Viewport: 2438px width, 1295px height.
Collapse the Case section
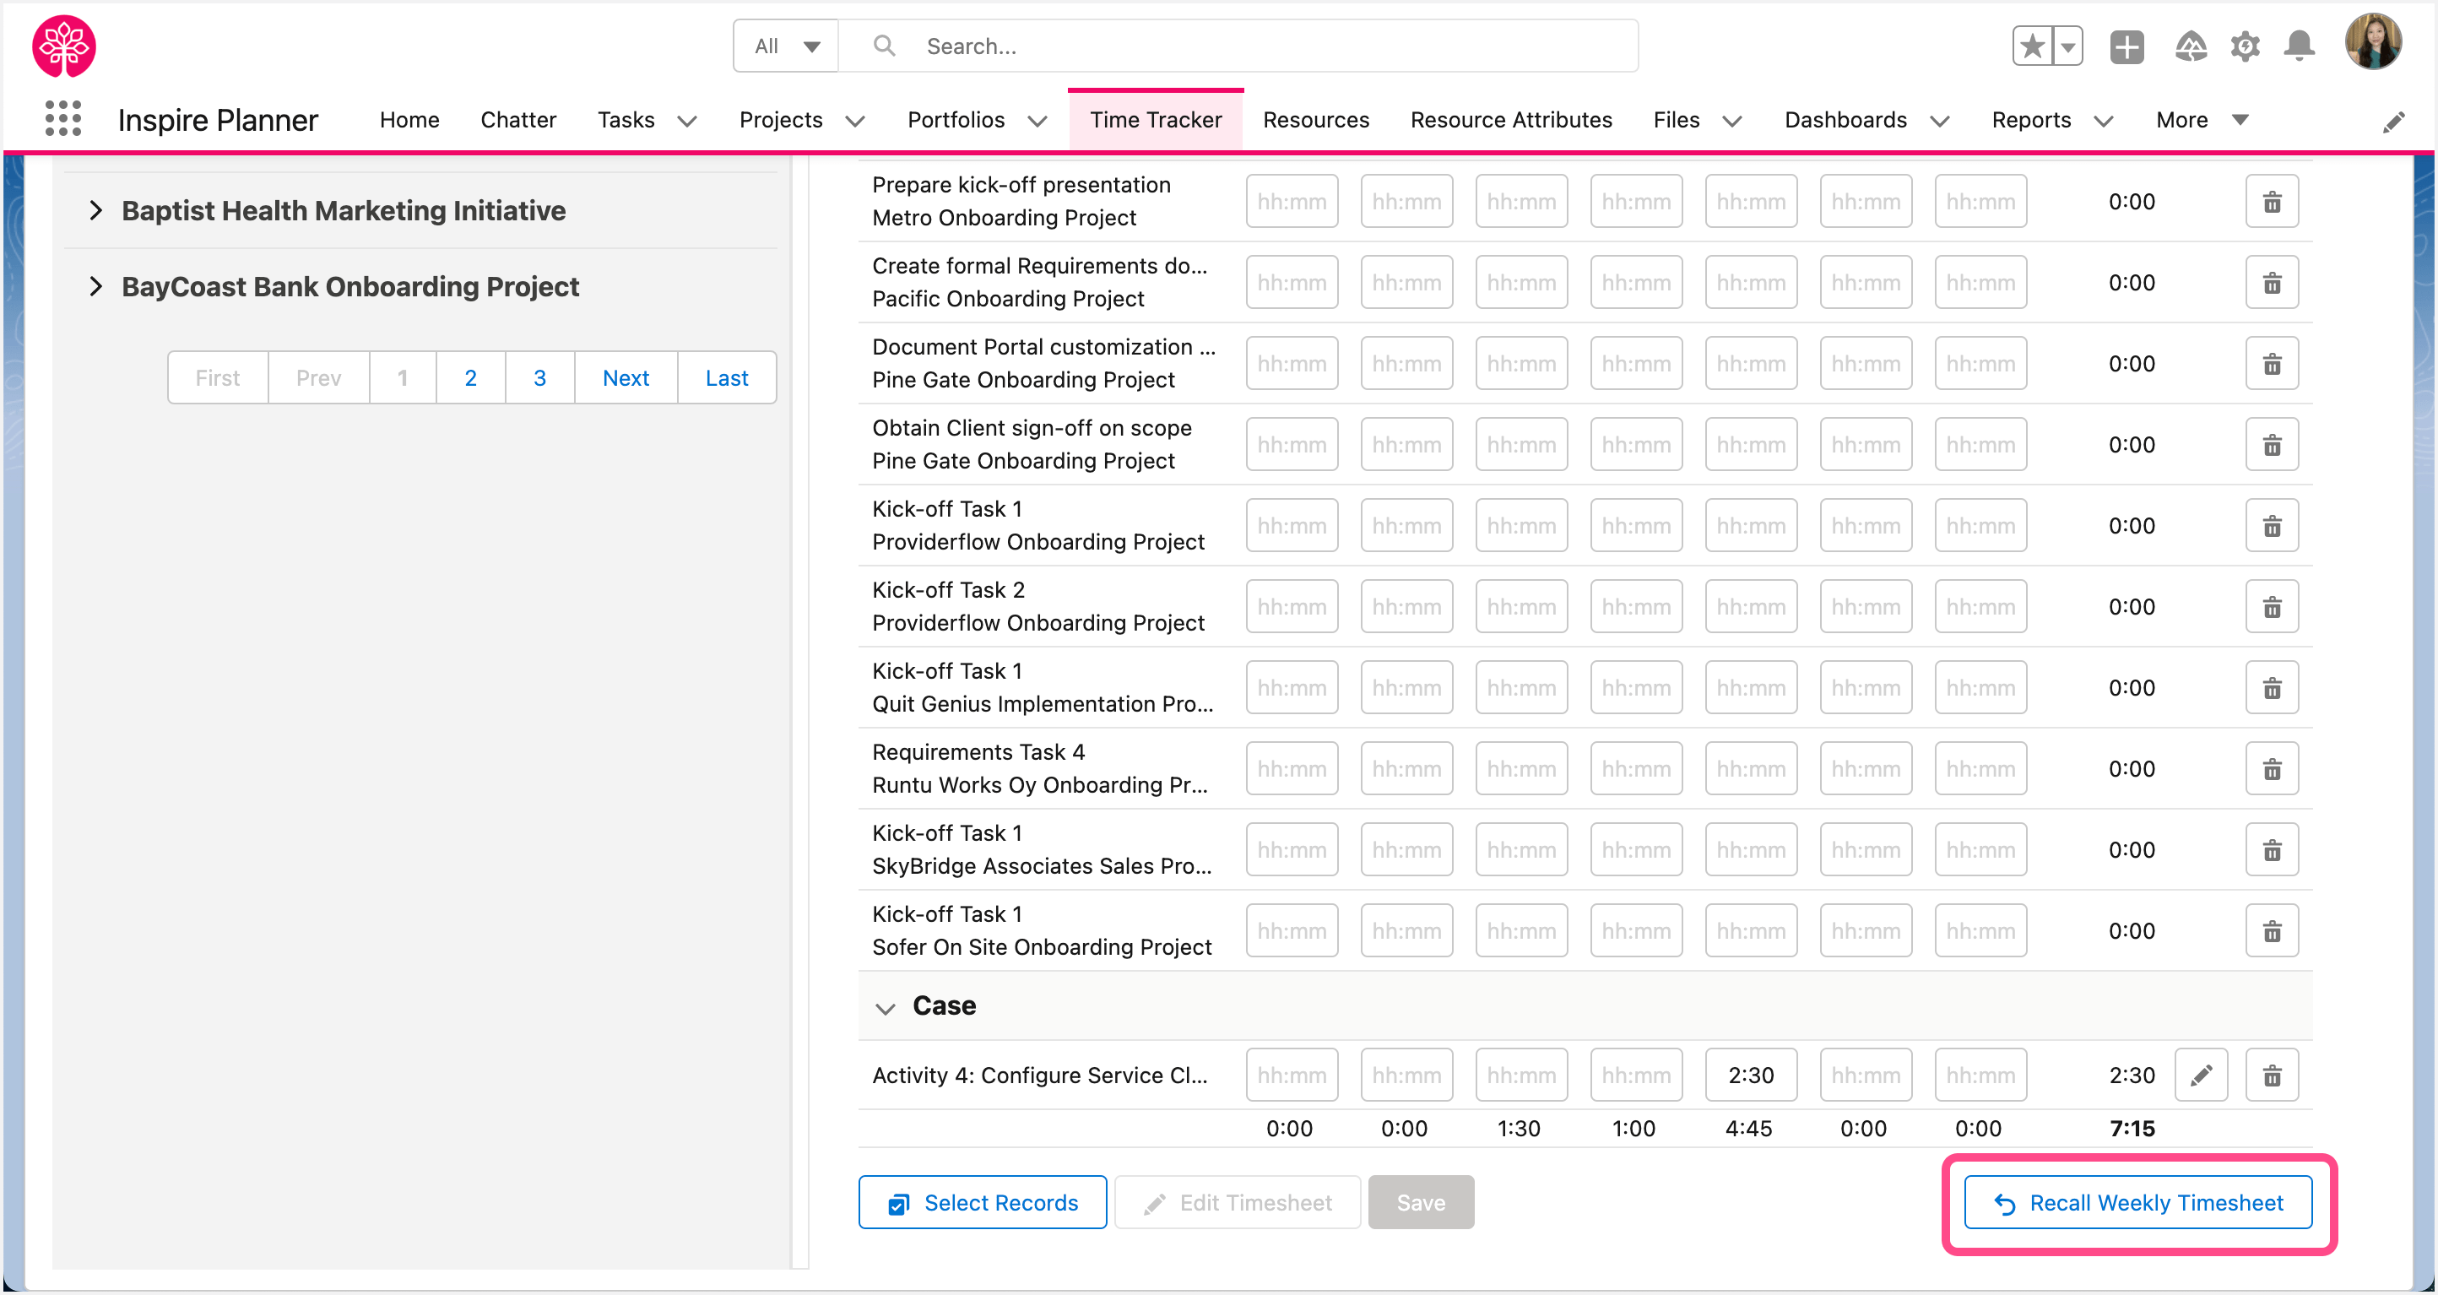(886, 1007)
